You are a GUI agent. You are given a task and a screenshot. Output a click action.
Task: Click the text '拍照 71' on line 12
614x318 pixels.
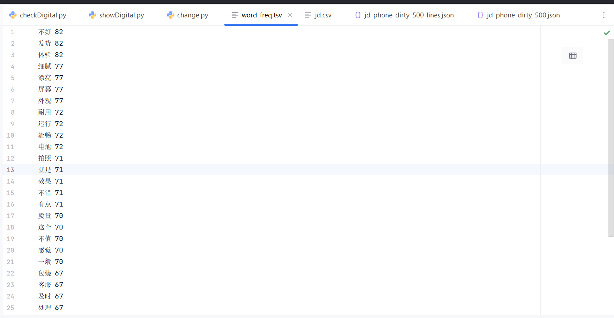click(51, 158)
